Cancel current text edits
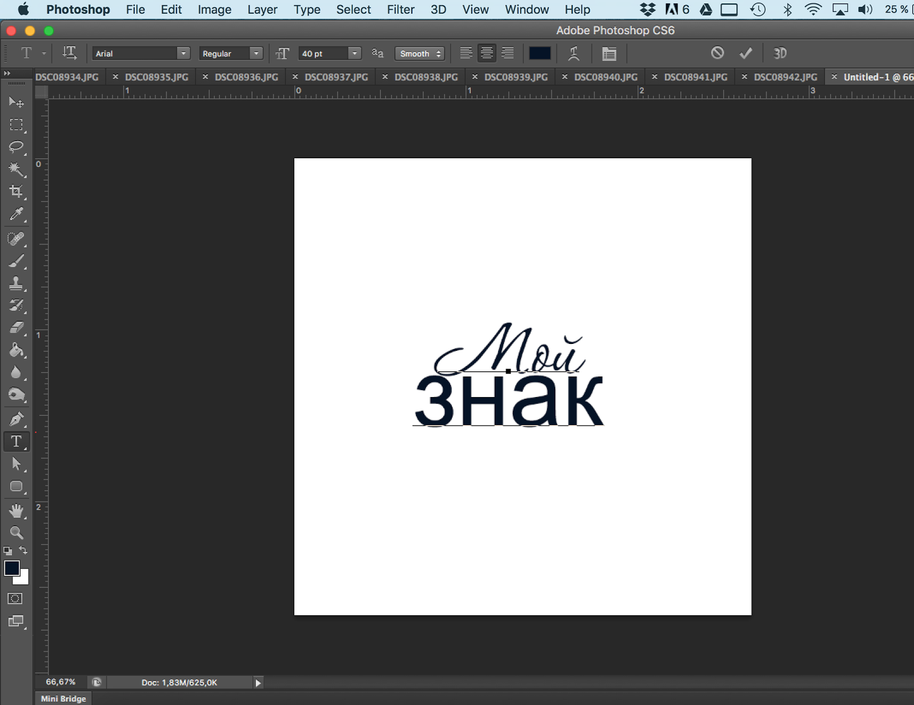Screen dimensions: 914x705 (x=717, y=53)
